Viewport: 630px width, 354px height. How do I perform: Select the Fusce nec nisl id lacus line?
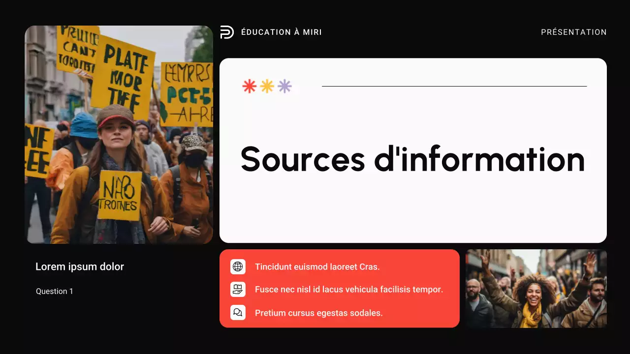pyautogui.click(x=349, y=290)
